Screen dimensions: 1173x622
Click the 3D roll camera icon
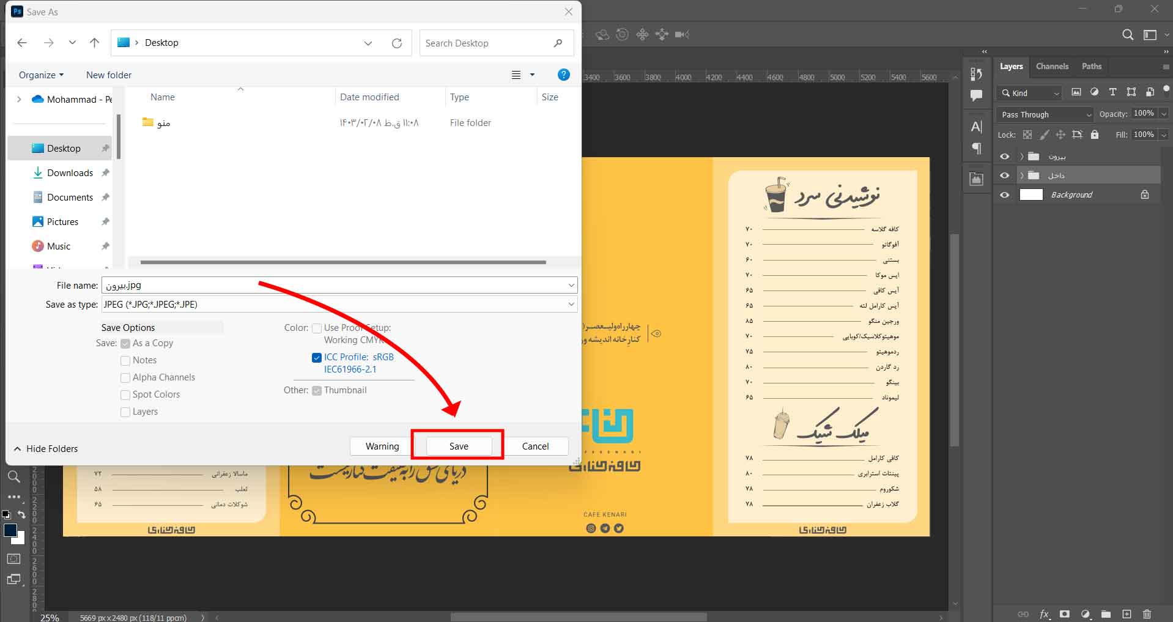click(622, 35)
